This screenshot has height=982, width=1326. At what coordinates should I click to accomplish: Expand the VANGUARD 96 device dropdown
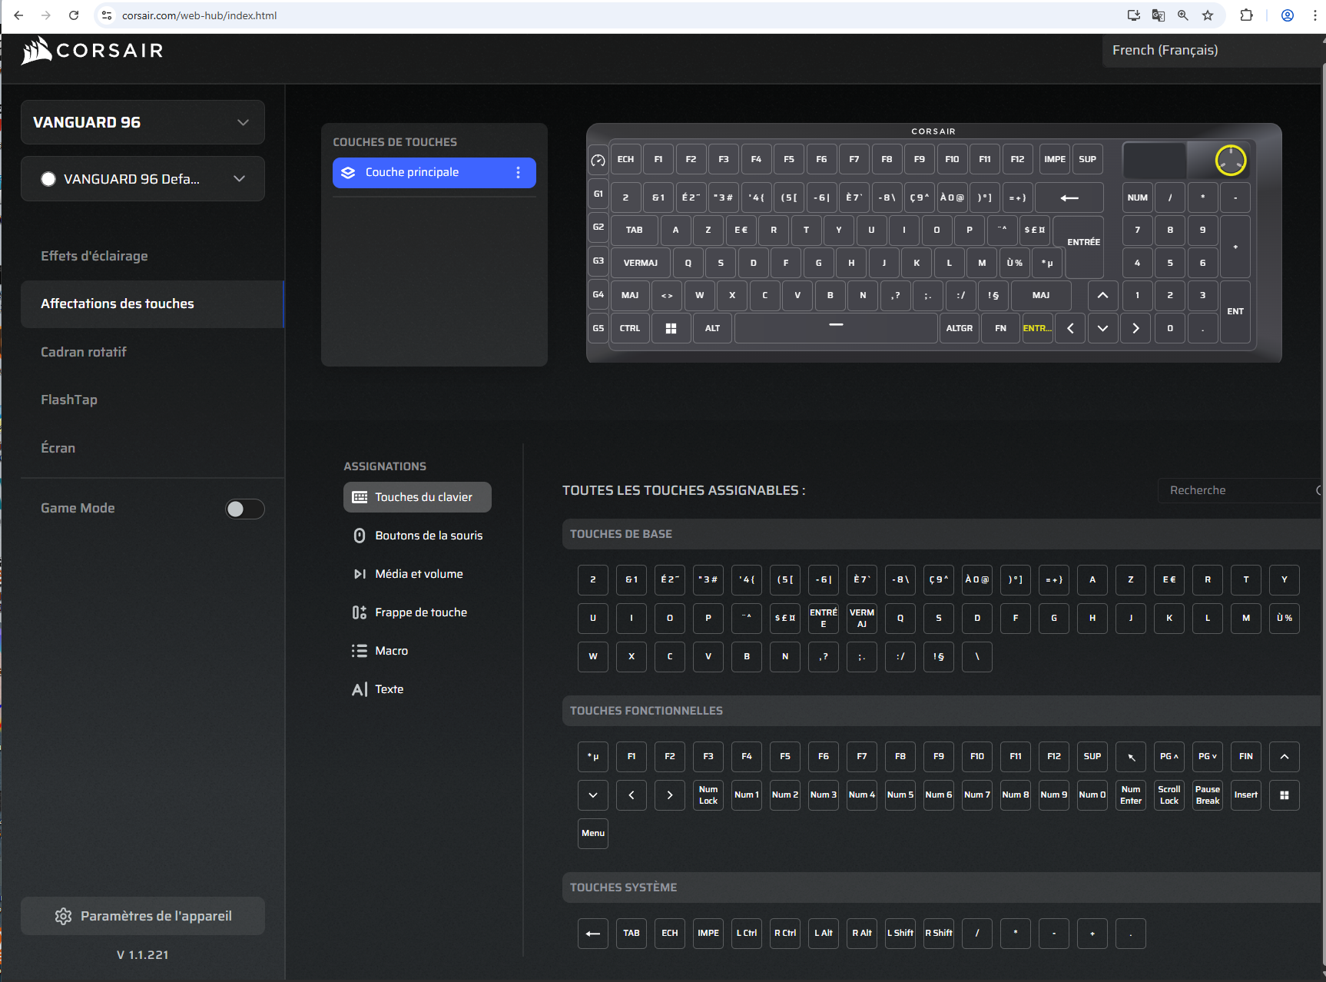243,122
